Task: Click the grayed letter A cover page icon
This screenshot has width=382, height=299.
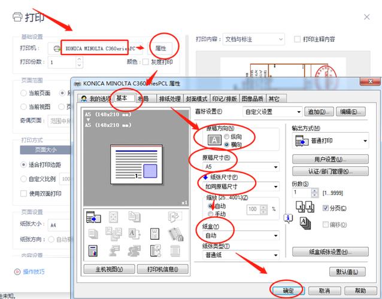Action: coord(134,234)
